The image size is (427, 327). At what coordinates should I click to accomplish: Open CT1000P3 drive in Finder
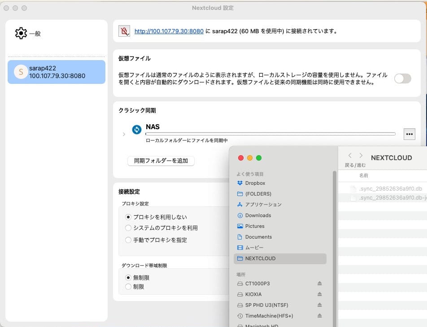click(280, 283)
